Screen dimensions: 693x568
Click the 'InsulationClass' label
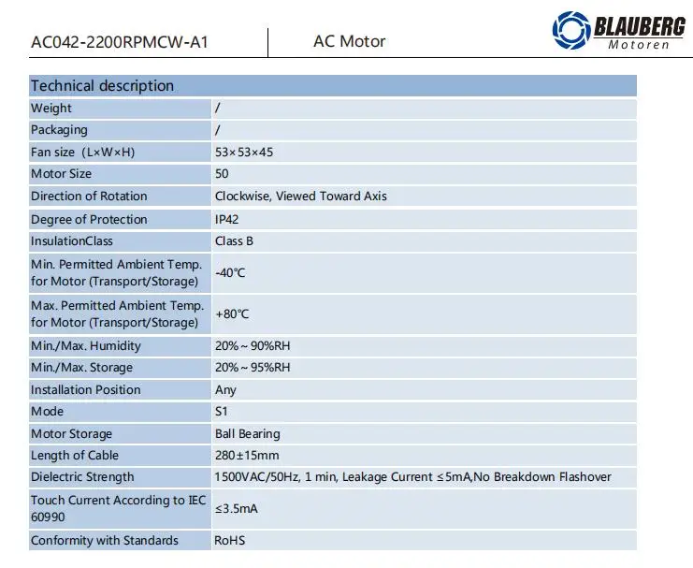pos(72,241)
